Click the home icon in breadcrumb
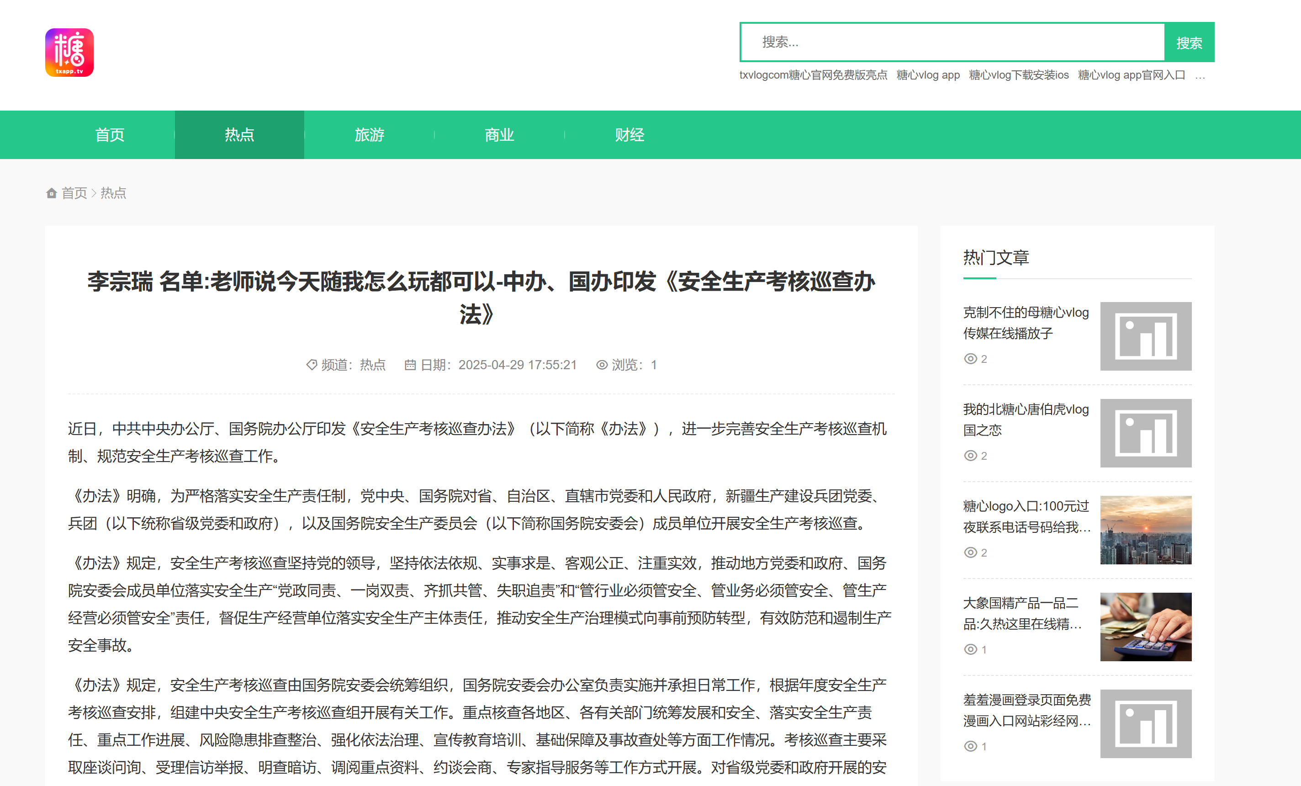Screen dimensions: 1301x786 (51, 193)
